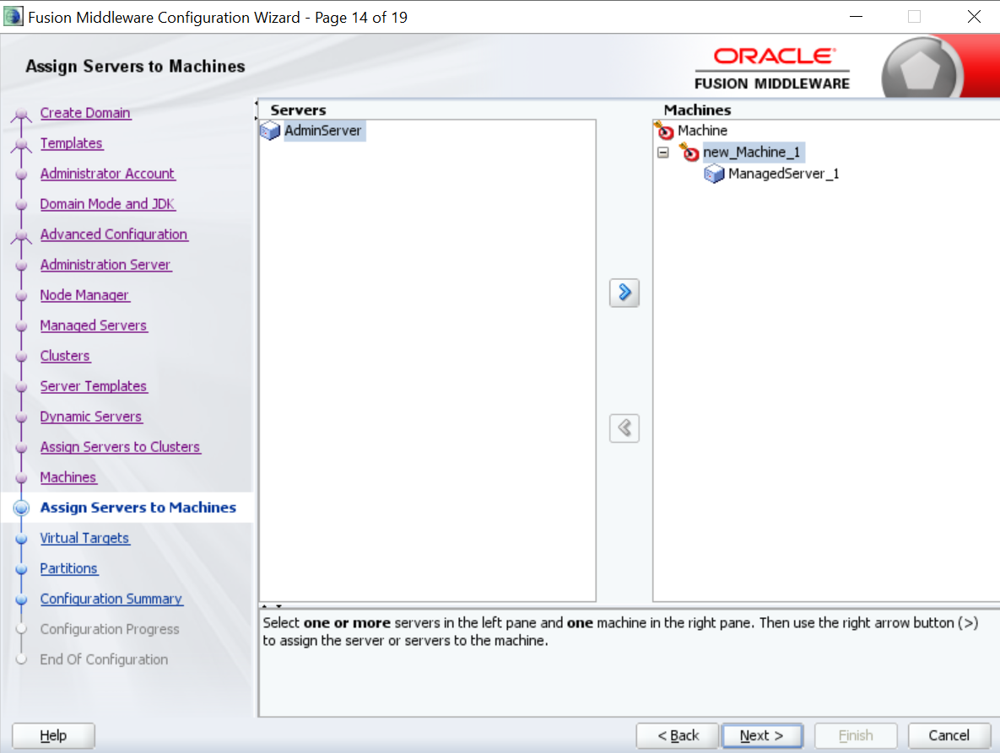Return to the Machines step
This screenshot has width=1000, height=753.
[68, 477]
